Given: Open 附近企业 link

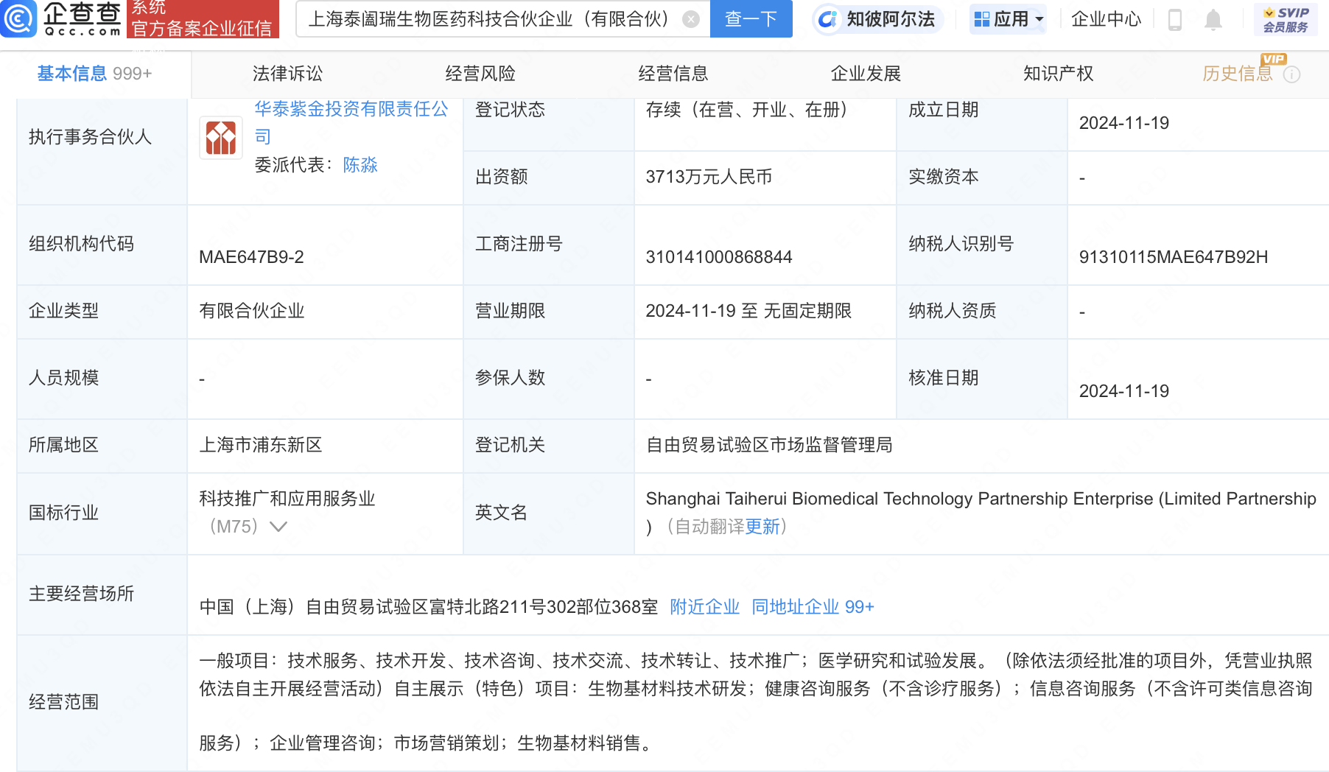Looking at the screenshot, I should (705, 607).
